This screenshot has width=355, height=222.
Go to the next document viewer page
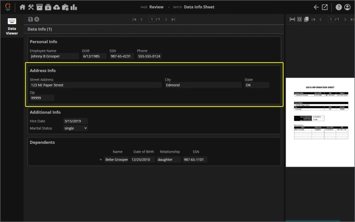[345, 20]
